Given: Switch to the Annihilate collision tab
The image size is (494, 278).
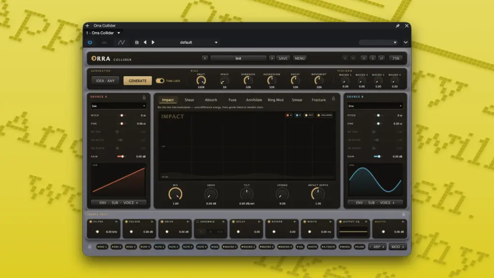Looking at the screenshot, I should point(254,100).
